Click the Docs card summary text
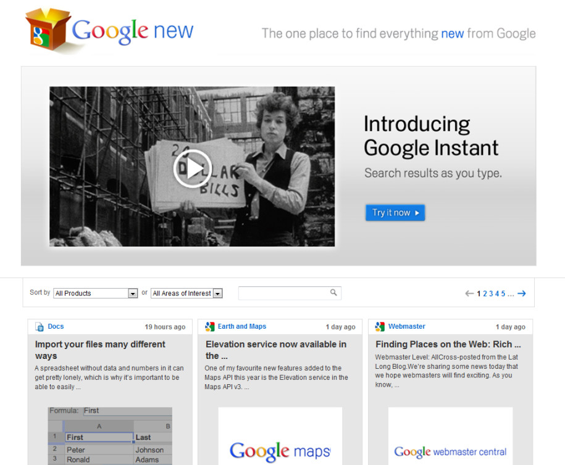This screenshot has width=565, height=465. coord(109,377)
